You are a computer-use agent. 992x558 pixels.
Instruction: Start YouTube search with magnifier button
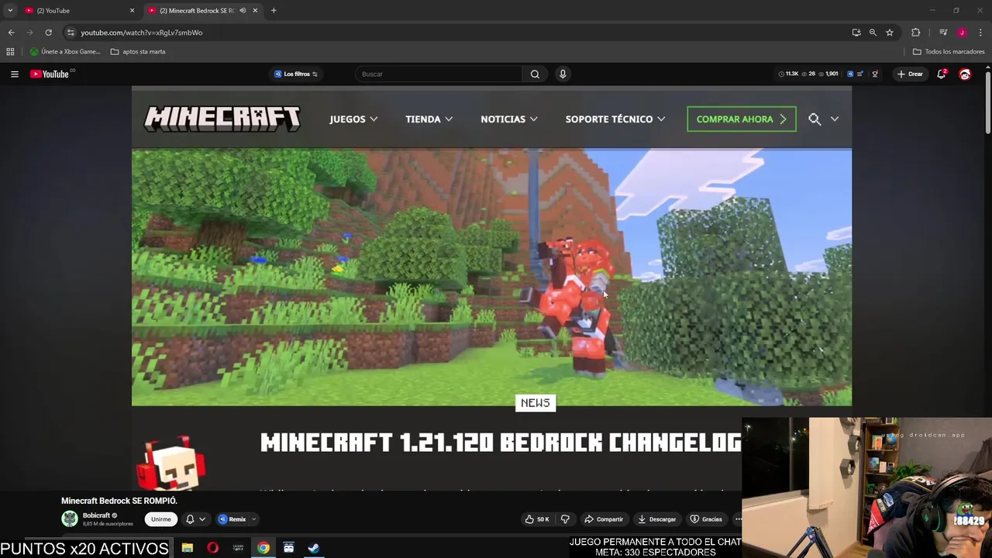click(535, 74)
